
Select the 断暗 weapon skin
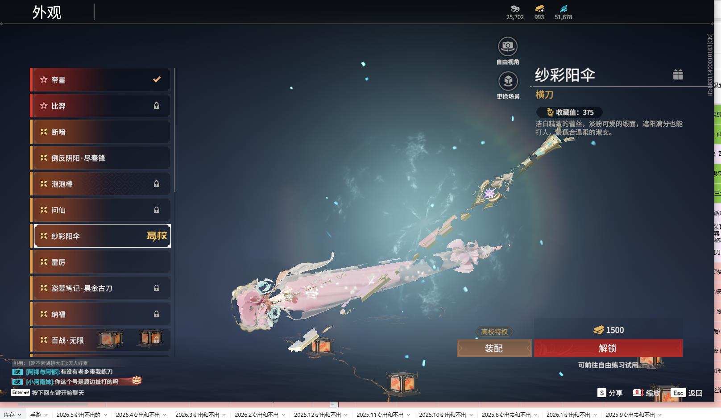(100, 132)
